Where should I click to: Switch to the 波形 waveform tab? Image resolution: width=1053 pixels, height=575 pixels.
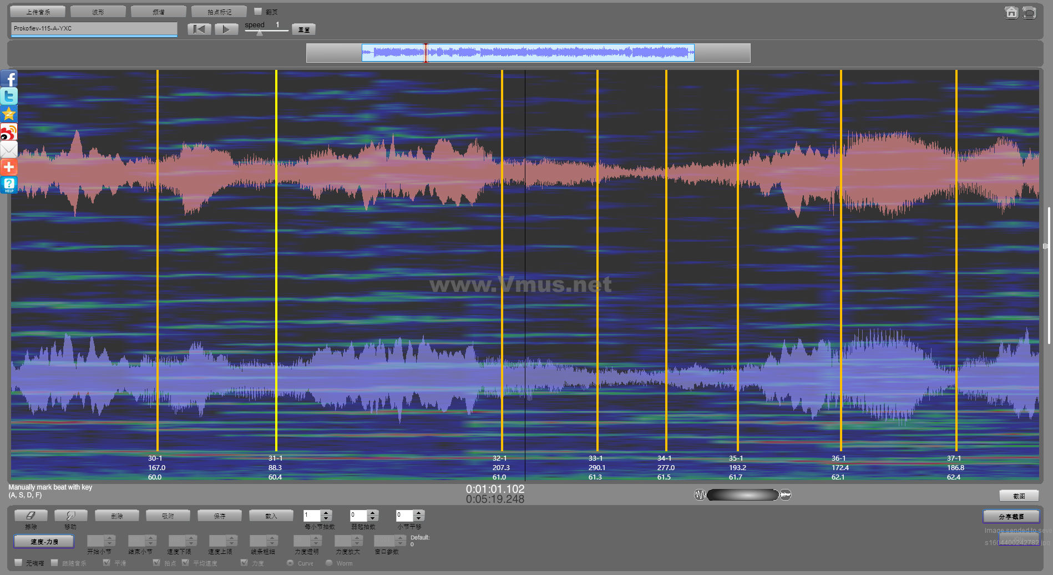(98, 12)
